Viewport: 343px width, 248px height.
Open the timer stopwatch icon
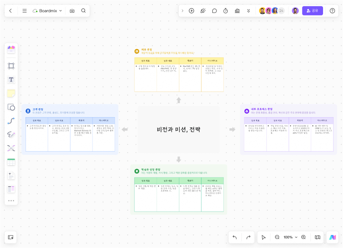tap(226, 11)
